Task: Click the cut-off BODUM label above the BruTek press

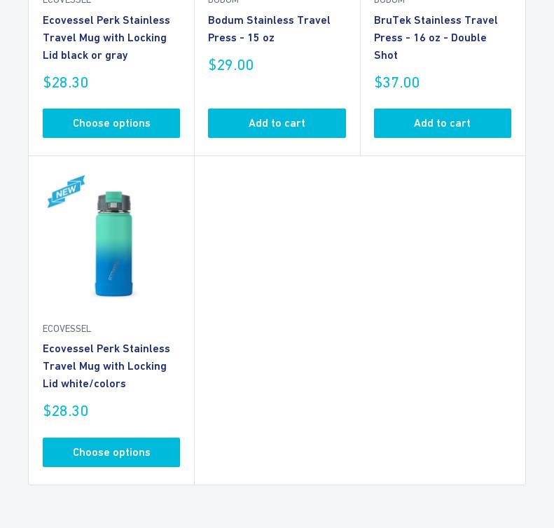Action: pos(389,2)
